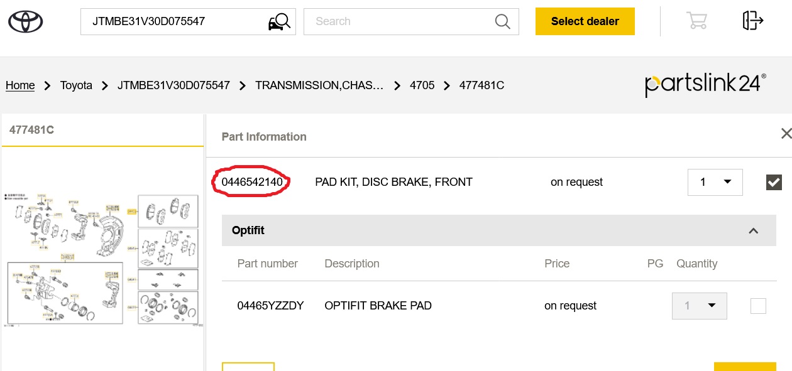The height and width of the screenshot is (371, 792).
Task: Click the circled part number 0446542140
Action: coord(250,181)
